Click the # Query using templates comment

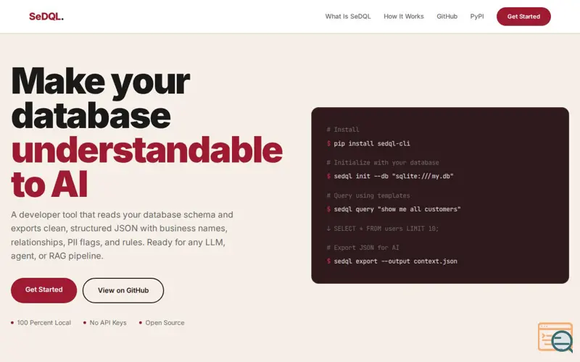click(368, 195)
